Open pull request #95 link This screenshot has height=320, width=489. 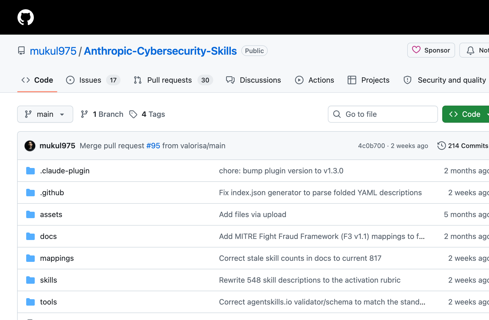153,146
